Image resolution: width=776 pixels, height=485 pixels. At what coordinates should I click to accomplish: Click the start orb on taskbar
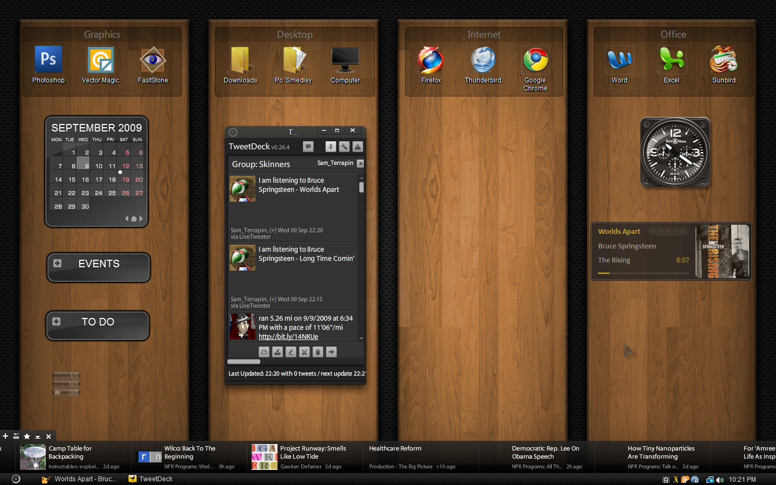[x=16, y=479]
